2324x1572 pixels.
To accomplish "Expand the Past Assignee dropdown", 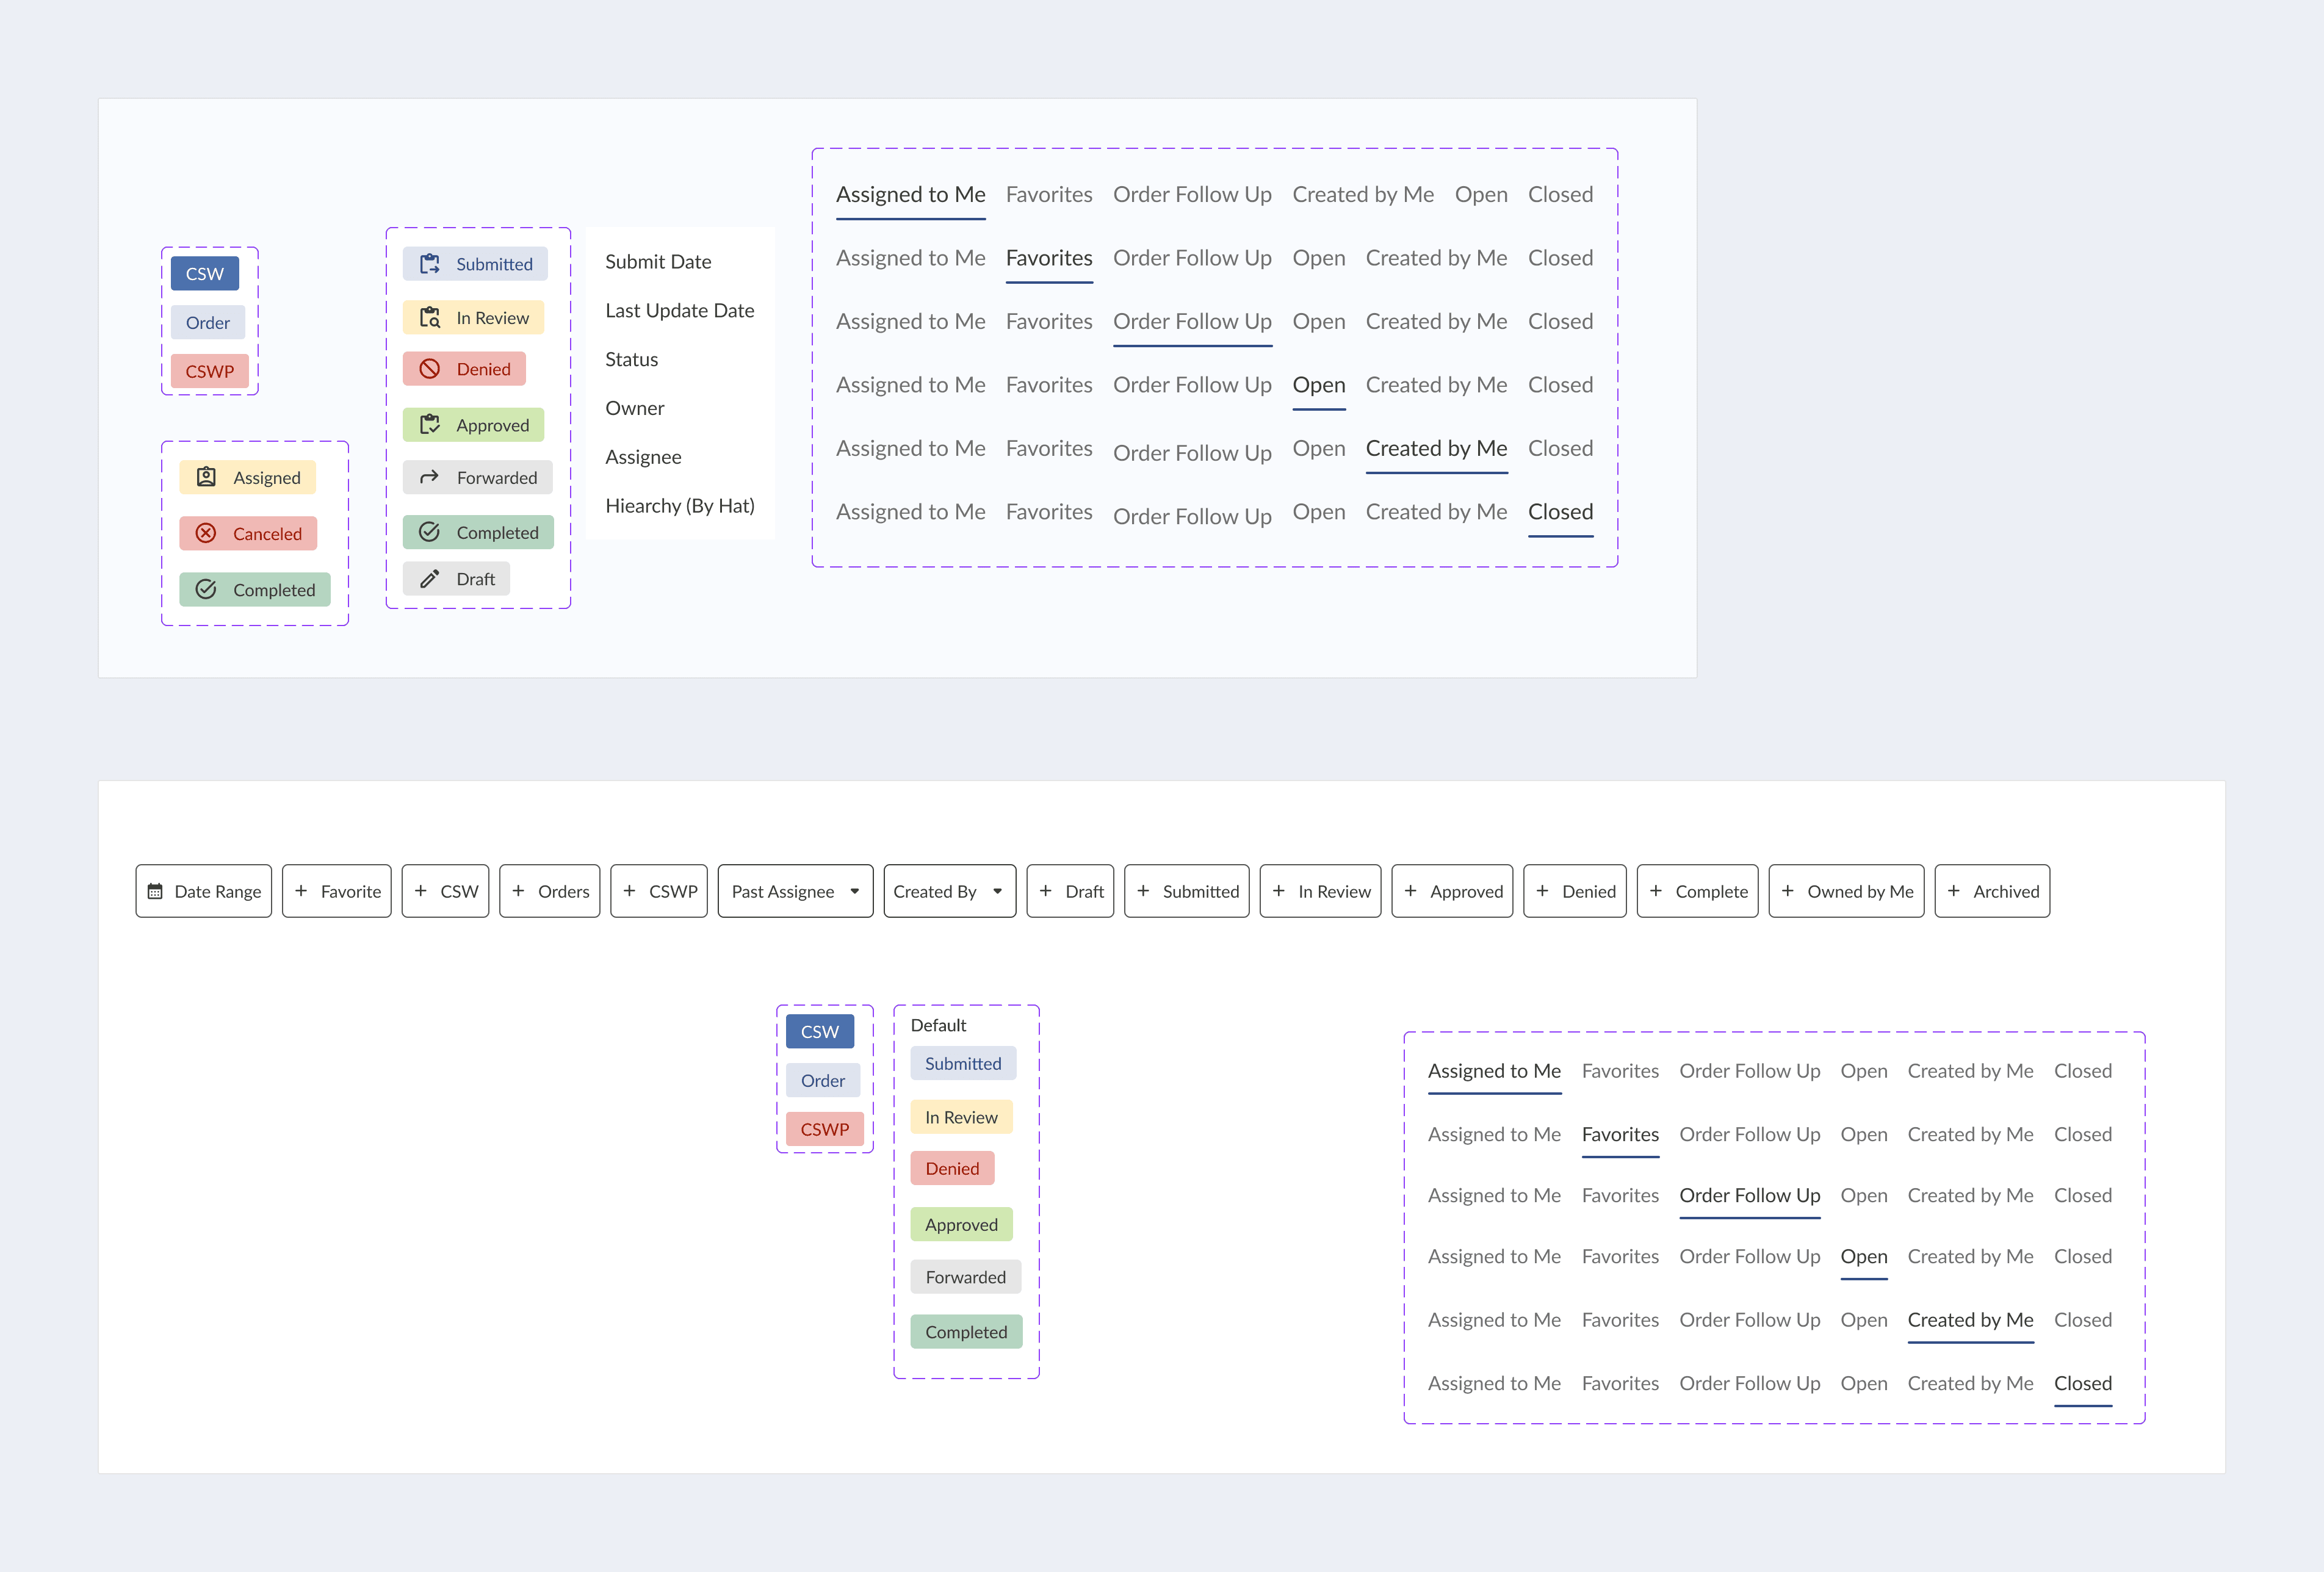I will (x=795, y=891).
